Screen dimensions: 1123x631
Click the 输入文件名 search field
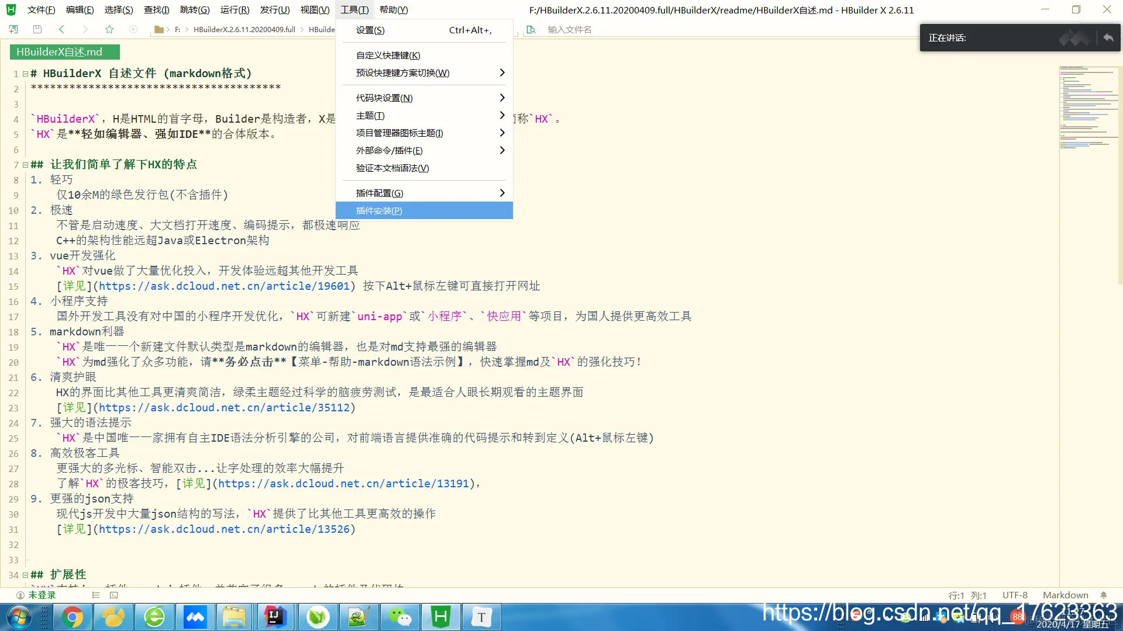coord(570,29)
